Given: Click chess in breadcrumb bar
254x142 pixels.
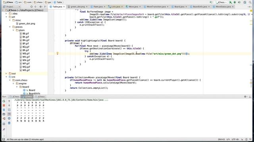Looking at the screenshot, I should point(38,2).
